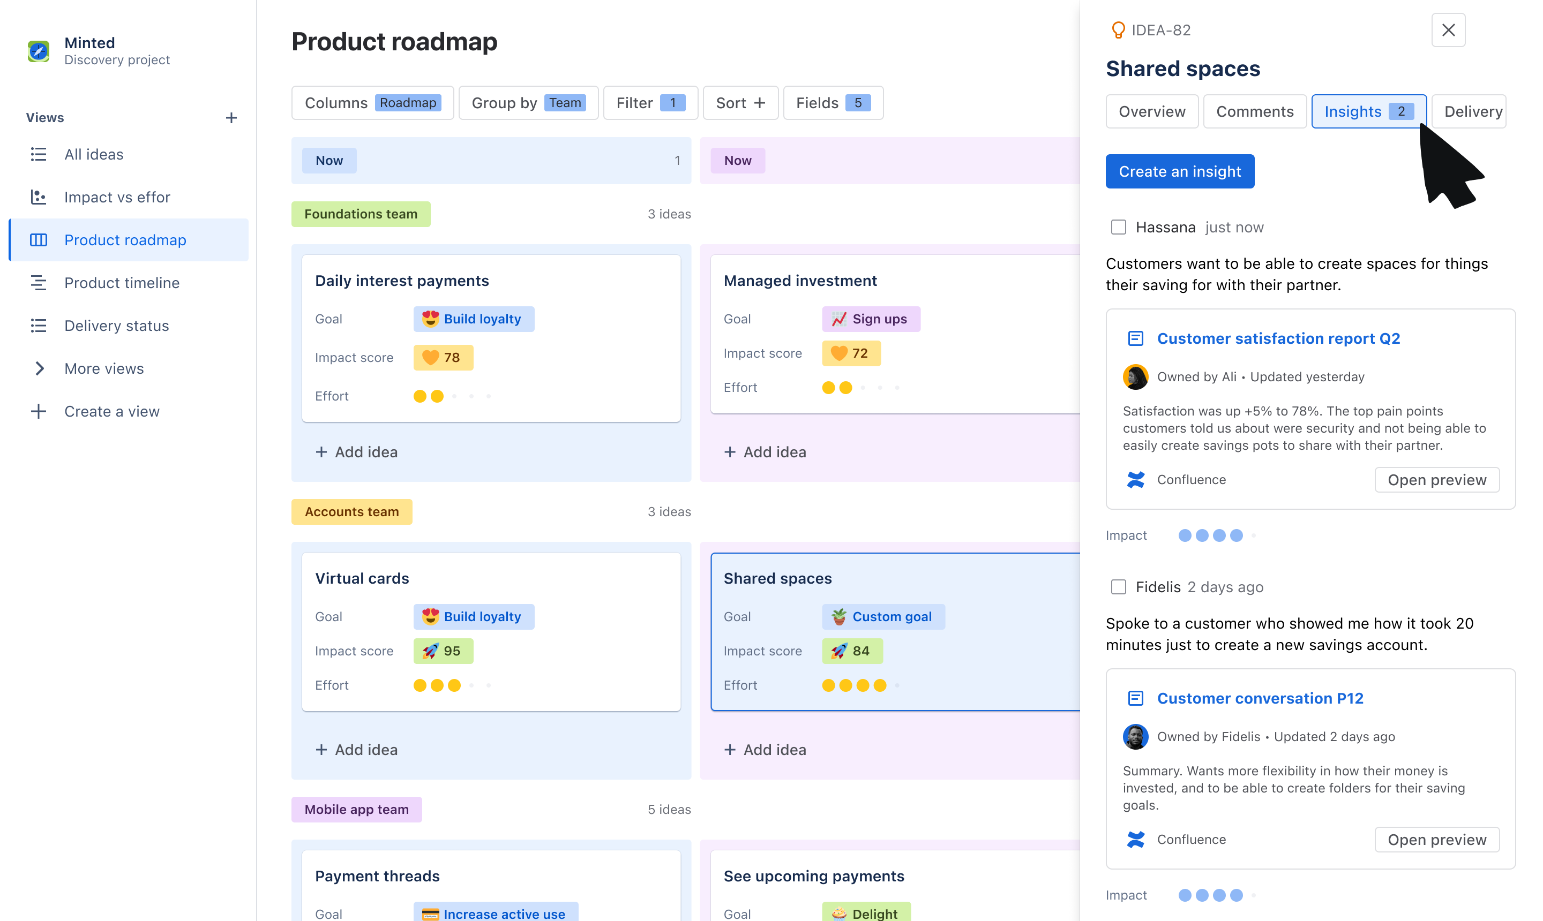Click the Confluence icon on Customer satisfaction report
This screenshot has width=1543, height=921.
coord(1137,479)
